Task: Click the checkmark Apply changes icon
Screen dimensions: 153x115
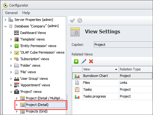Action: coord(72,21)
